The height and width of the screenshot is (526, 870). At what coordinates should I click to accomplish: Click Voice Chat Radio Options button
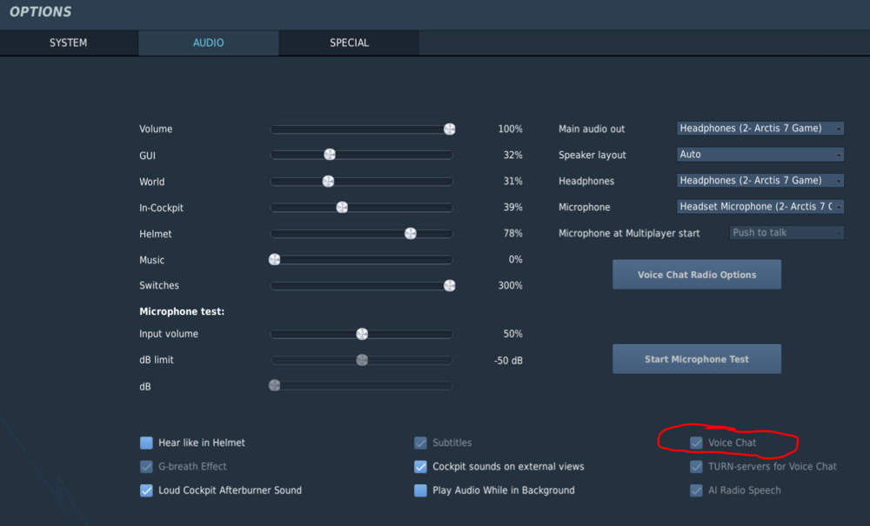696,275
